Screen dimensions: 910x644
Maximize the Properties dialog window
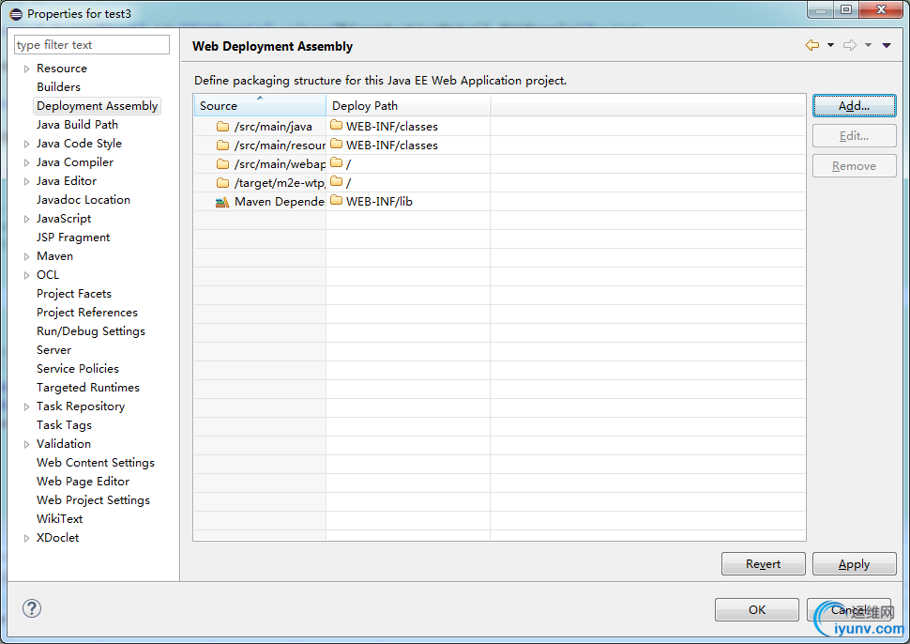point(846,10)
